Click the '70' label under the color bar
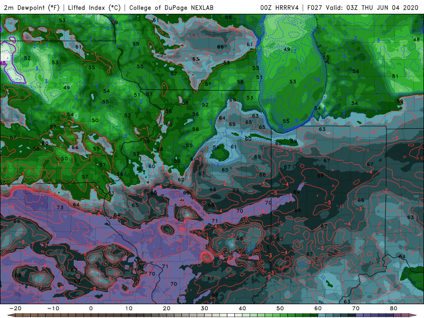424x318 pixels. (x=356, y=308)
